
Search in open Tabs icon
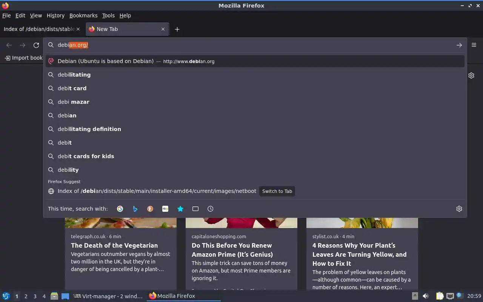pos(195,209)
